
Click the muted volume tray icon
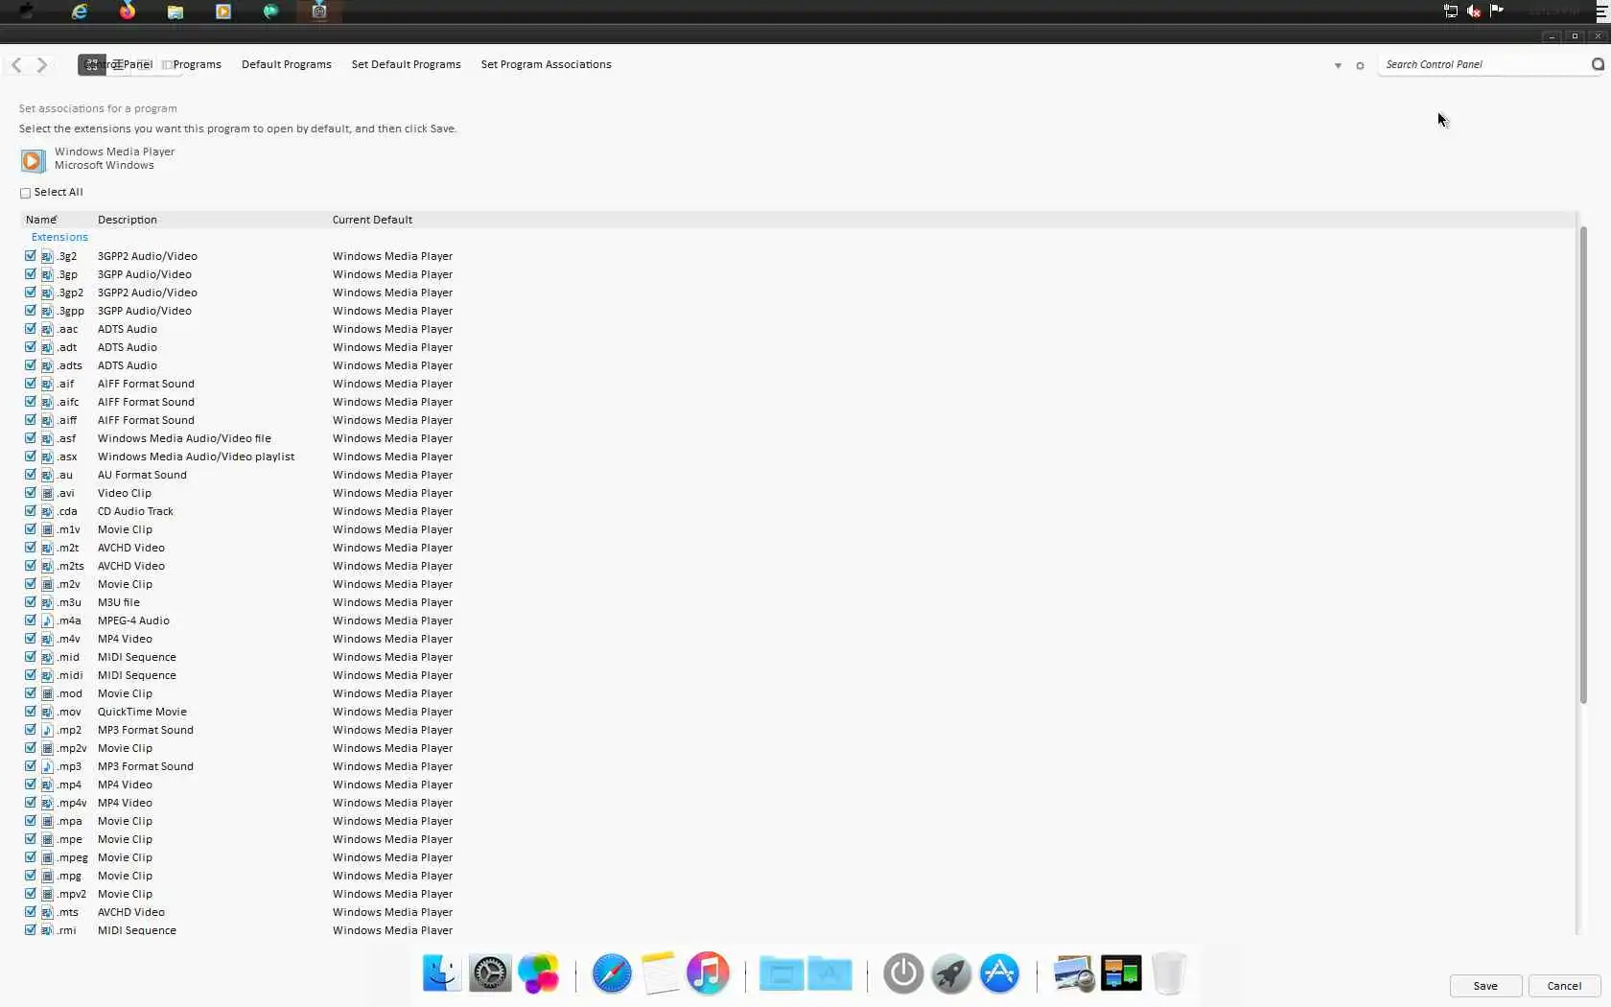[1474, 12]
